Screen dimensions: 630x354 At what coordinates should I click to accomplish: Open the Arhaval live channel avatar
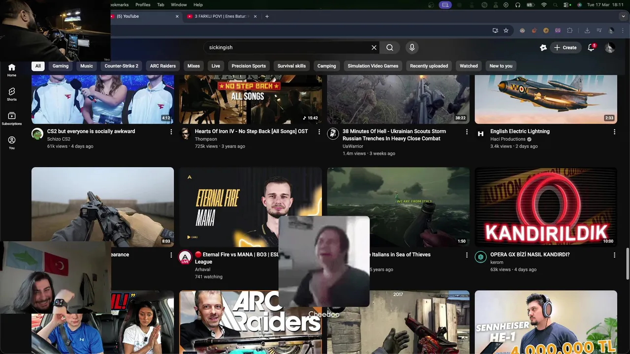coord(185,257)
